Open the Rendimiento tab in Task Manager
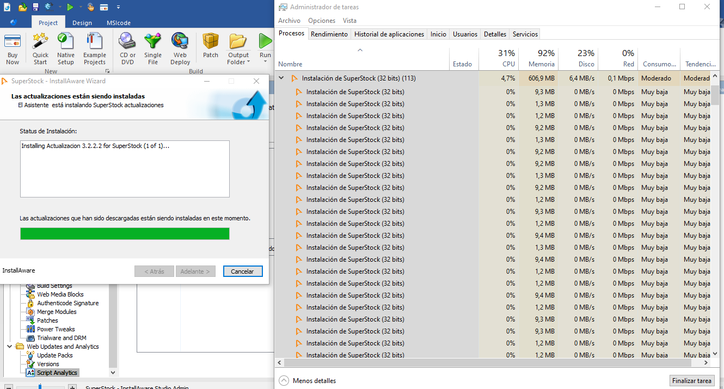724x389 pixels. point(329,34)
